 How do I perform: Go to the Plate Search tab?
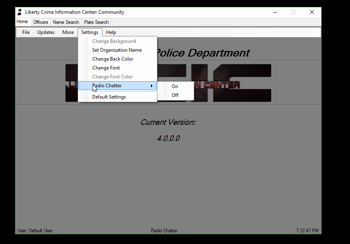point(96,22)
